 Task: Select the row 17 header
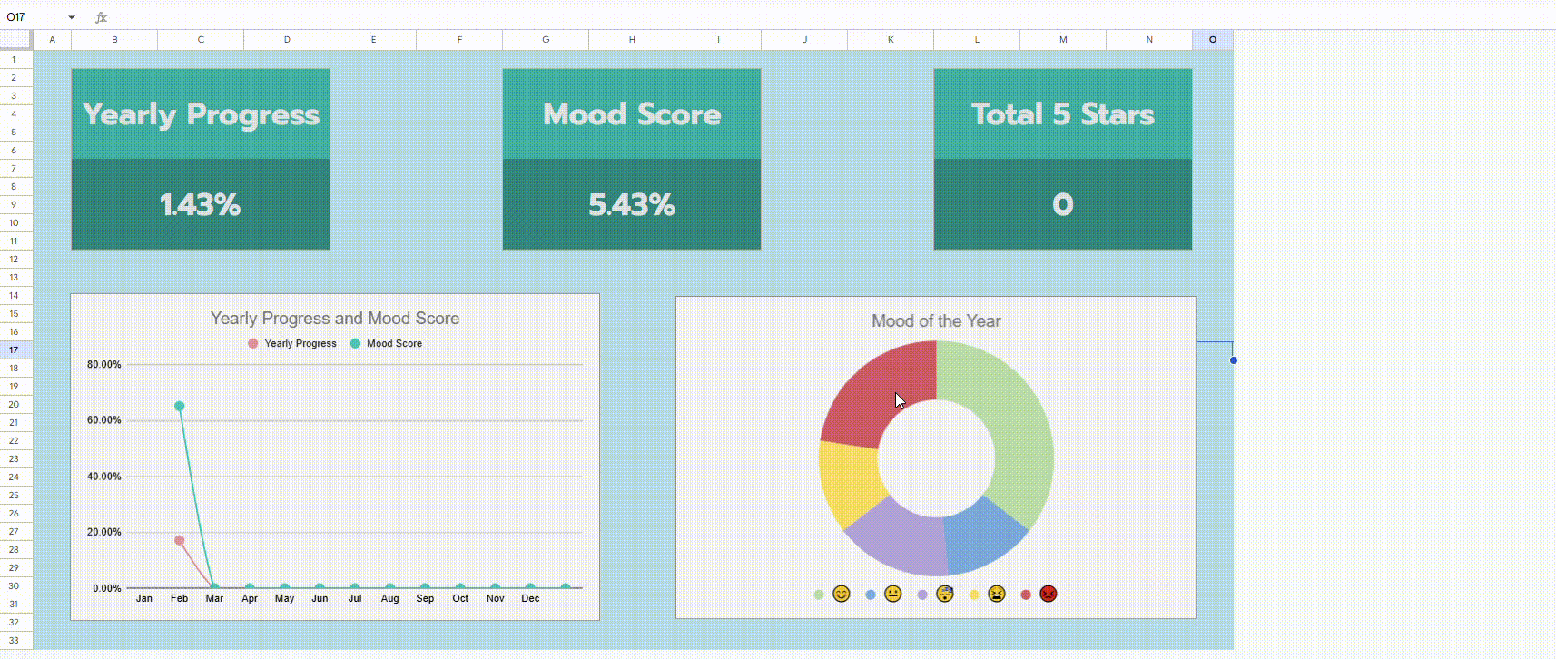[x=15, y=350]
